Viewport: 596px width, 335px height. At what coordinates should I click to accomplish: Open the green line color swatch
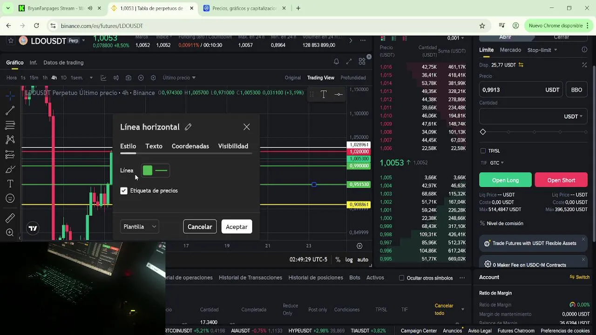[x=148, y=171]
